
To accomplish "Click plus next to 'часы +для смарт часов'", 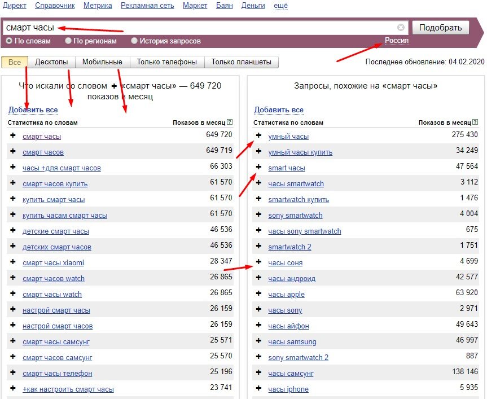I will [13, 167].
